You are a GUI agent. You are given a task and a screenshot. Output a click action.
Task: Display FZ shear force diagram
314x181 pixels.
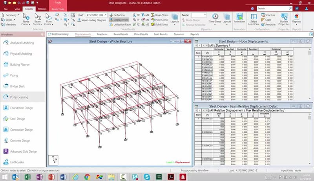point(136,24)
